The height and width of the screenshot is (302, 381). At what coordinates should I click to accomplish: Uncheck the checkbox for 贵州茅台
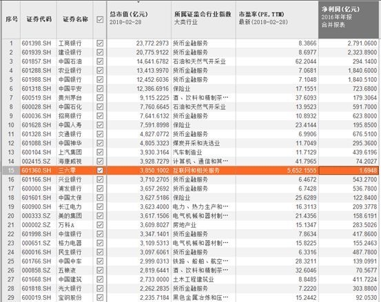tap(100, 98)
